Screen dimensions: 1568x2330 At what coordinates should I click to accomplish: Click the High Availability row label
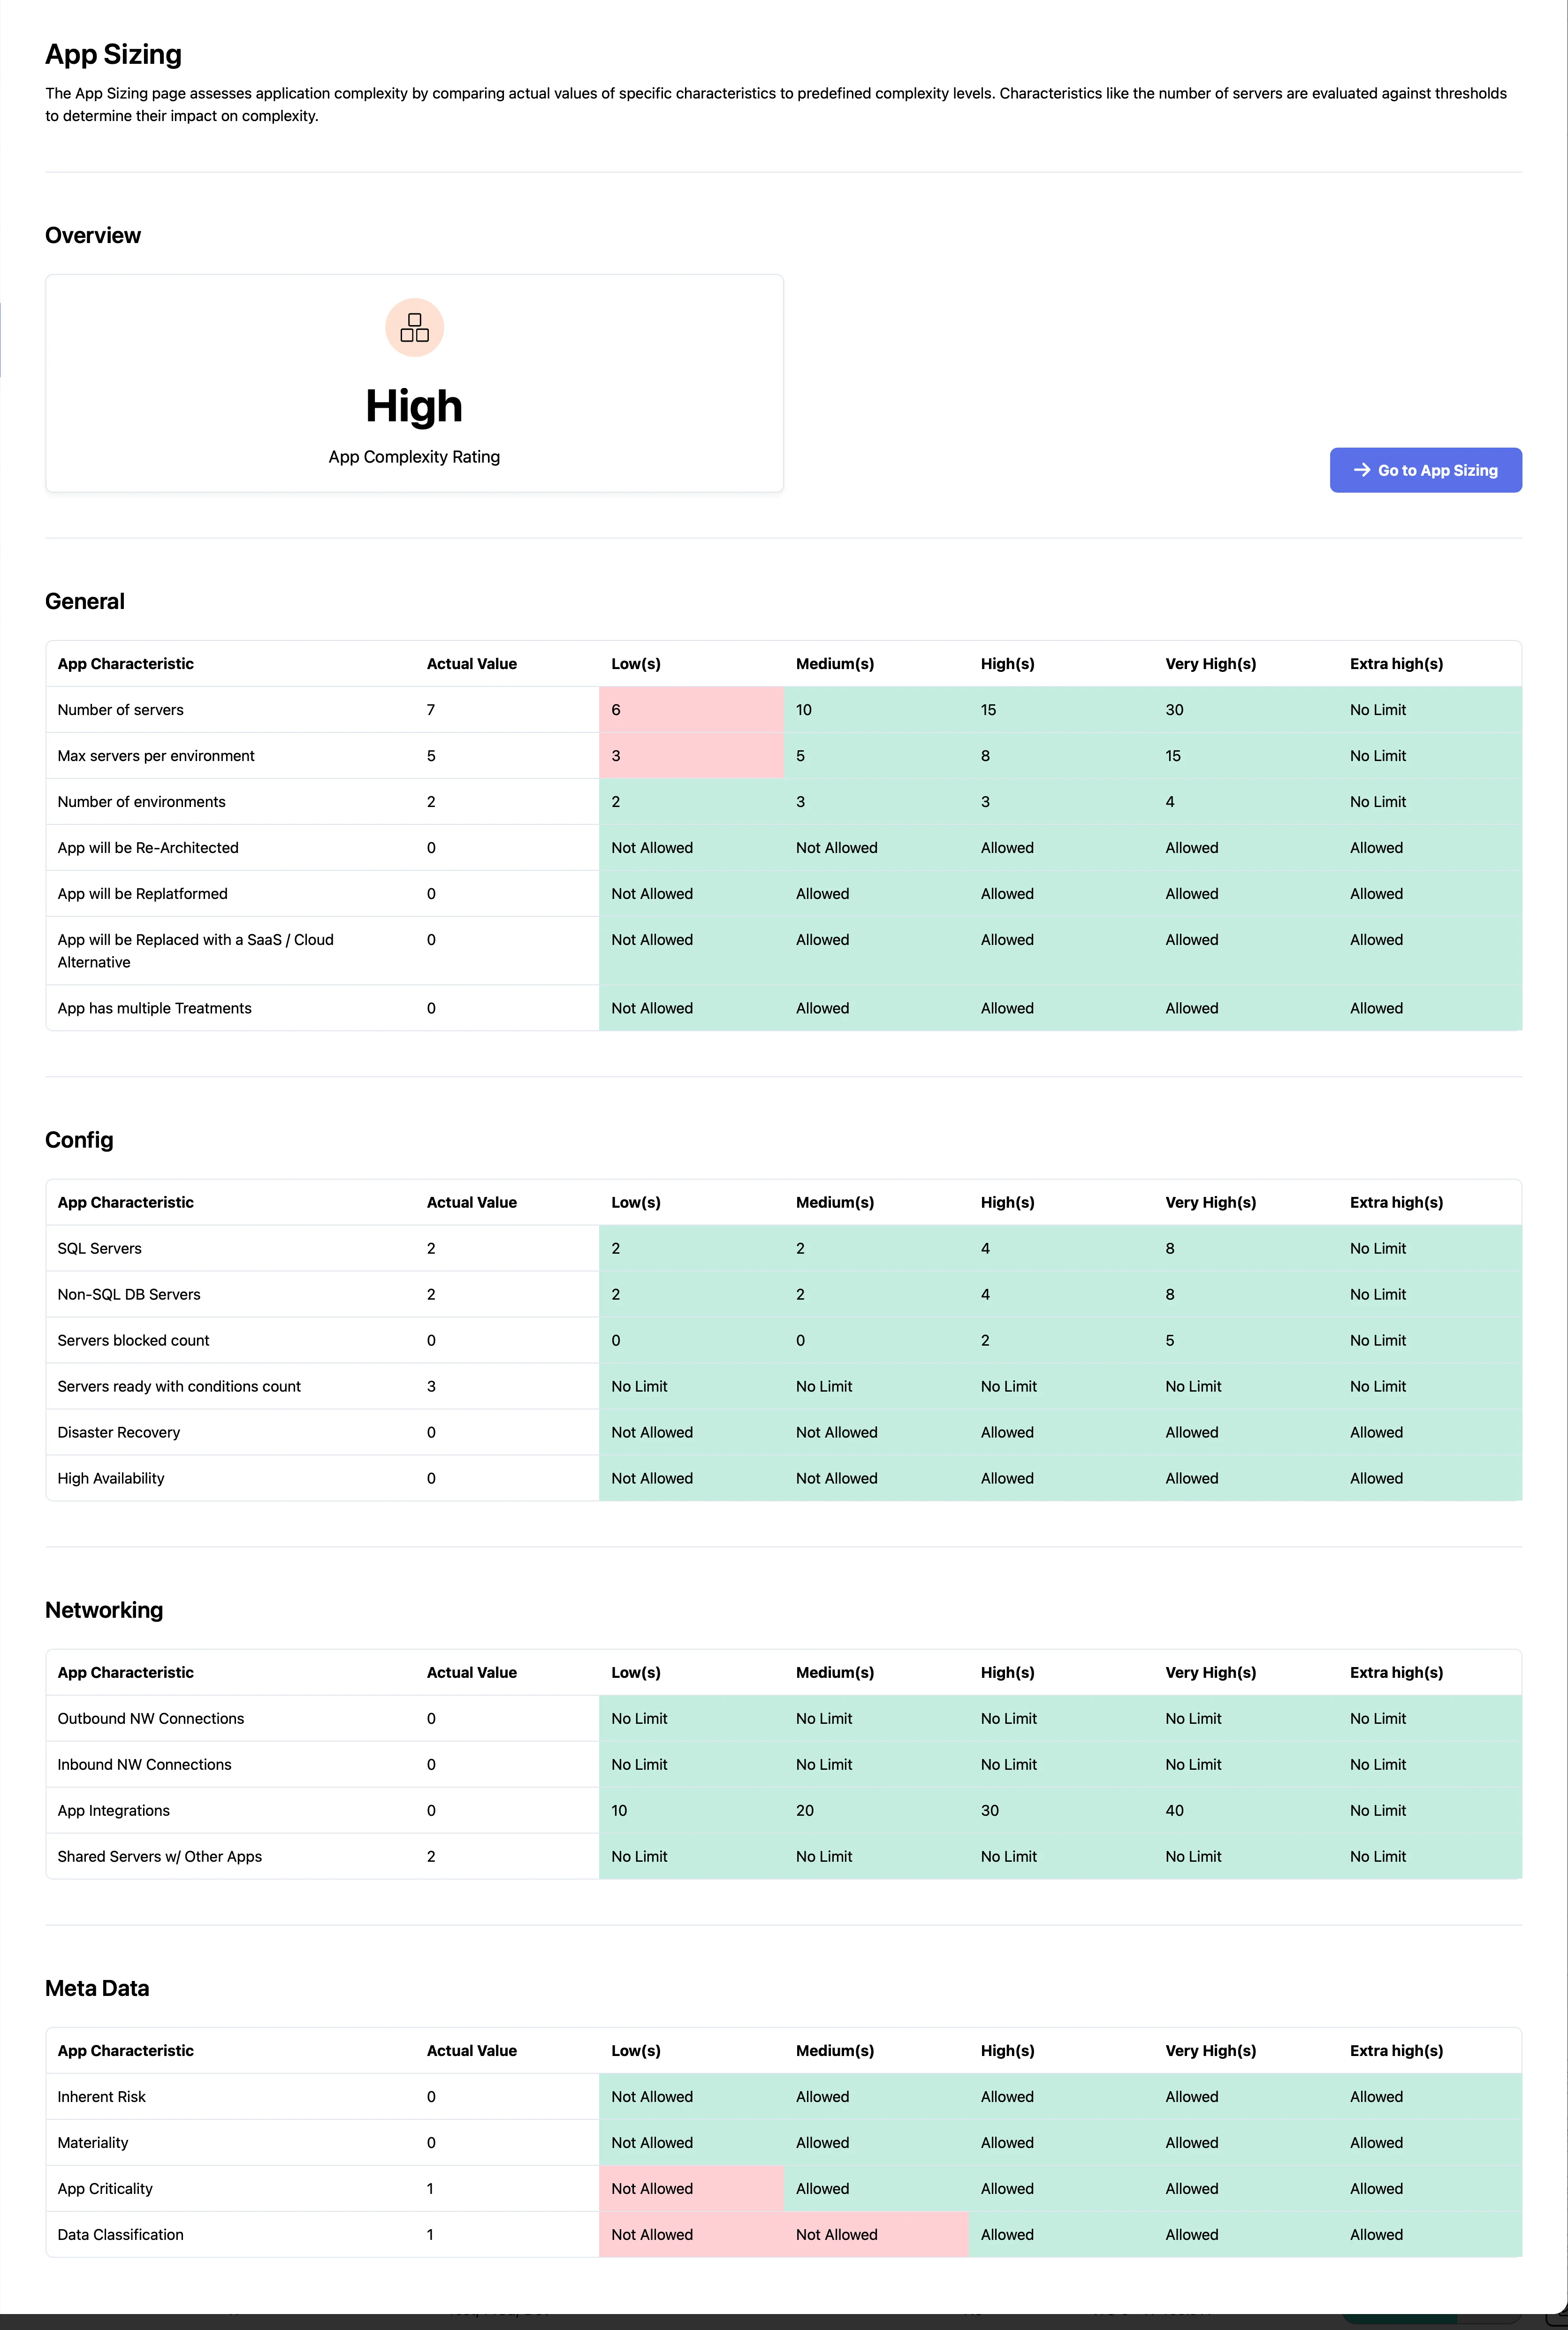pyautogui.click(x=111, y=1478)
